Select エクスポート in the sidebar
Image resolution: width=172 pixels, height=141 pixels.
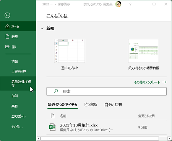coord(18,117)
